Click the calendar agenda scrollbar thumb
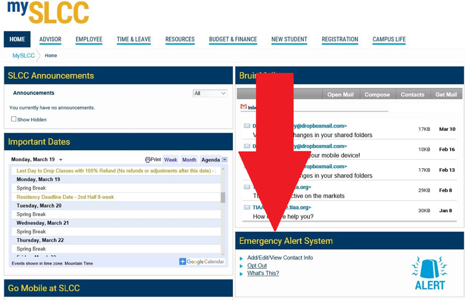Screen dimensions: 465x300 223,197
